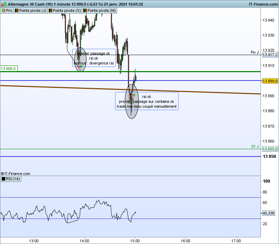279x244 pixels.
Task: Open the Prix indicator label
Action: tap(7, 10)
